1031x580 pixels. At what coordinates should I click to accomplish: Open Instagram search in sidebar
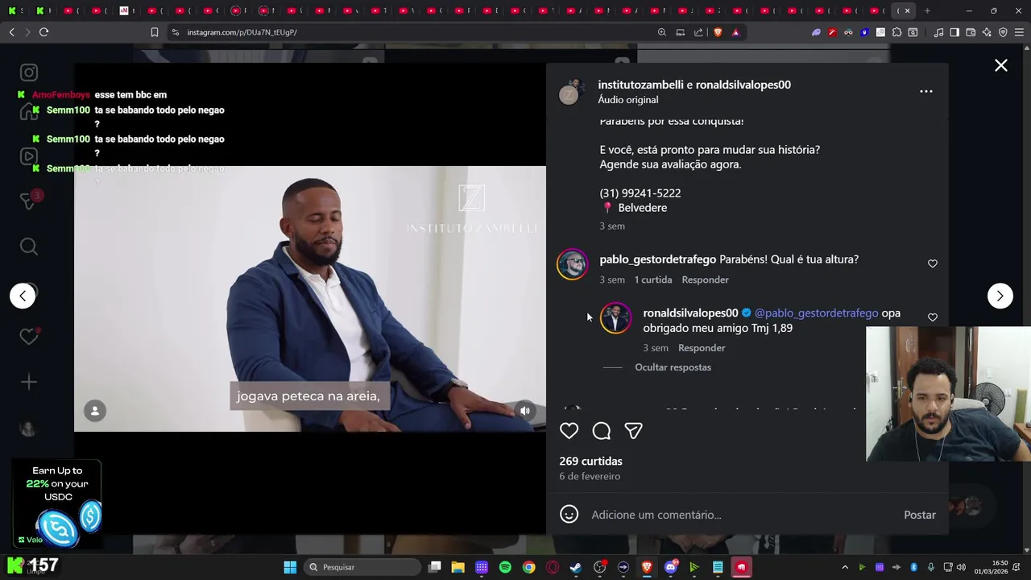[x=29, y=246]
